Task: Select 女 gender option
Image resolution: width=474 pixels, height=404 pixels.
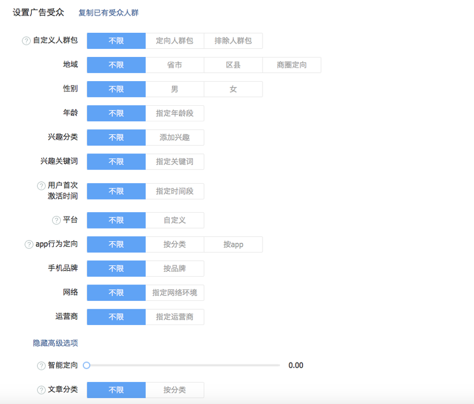Action: click(233, 89)
